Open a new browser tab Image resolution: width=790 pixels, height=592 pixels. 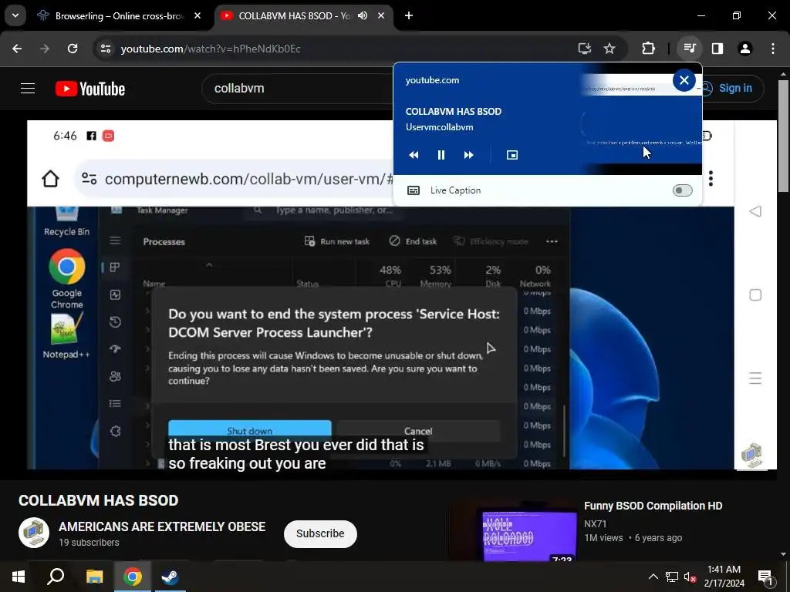tap(409, 15)
